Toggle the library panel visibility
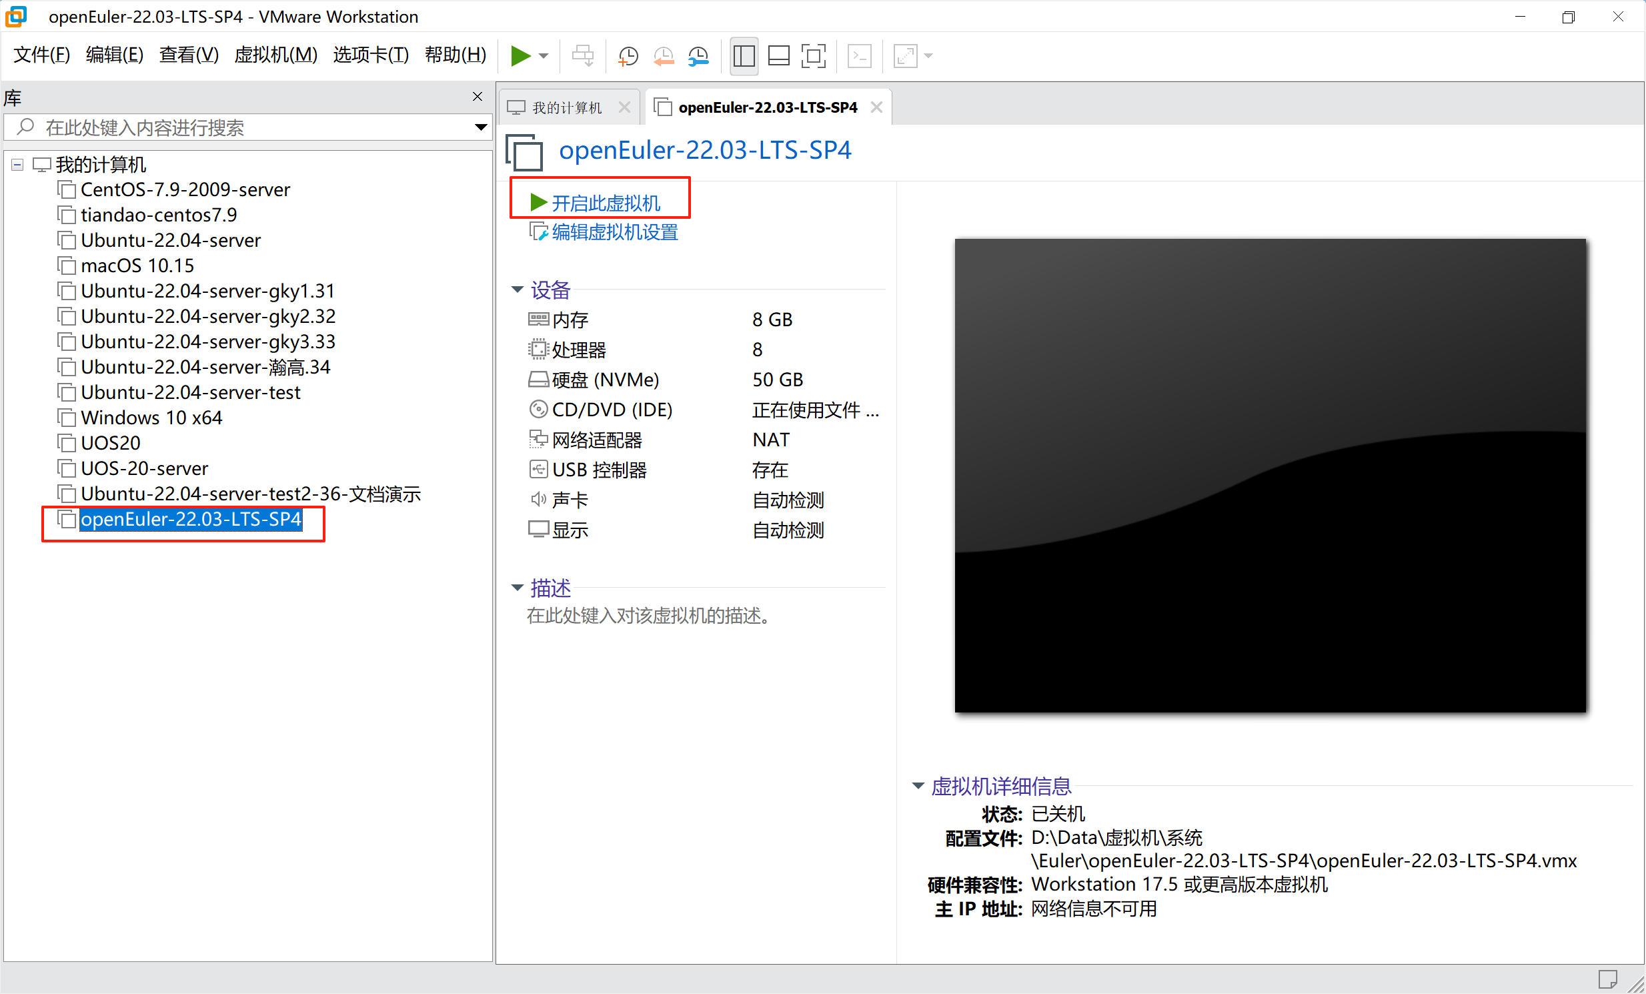Image resolution: width=1646 pixels, height=994 pixels. click(x=744, y=56)
